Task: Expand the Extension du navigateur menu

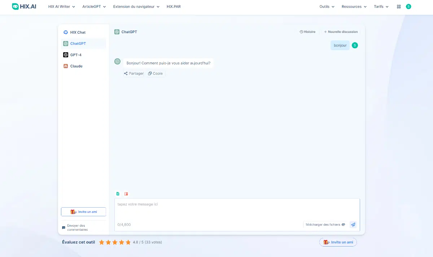Action: tap(136, 6)
